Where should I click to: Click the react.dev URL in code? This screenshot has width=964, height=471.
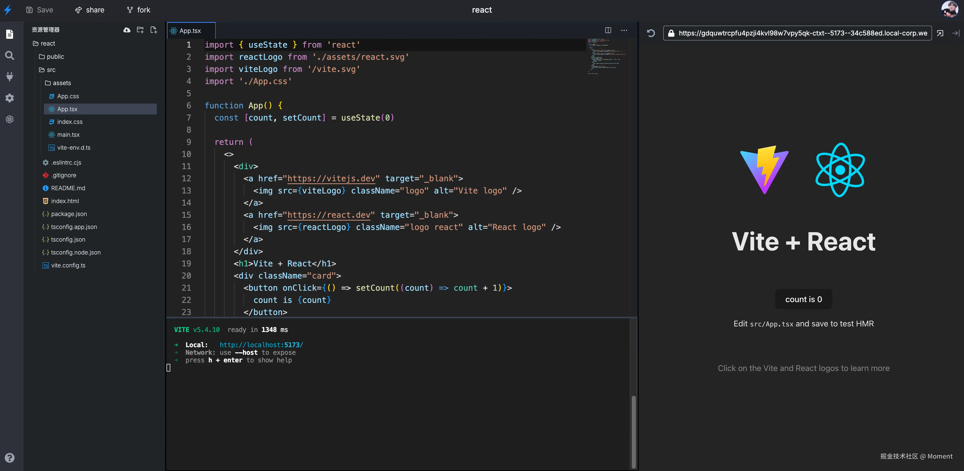[x=329, y=215]
